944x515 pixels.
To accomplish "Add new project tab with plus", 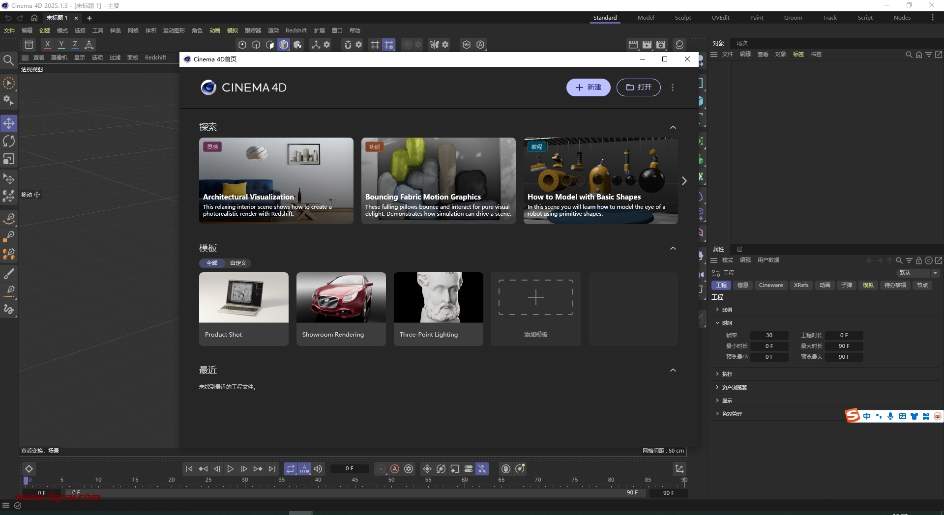I will click(89, 18).
